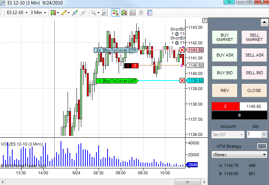Decrease quantity with down stepper arrow
This screenshot has width=269, height=185.
(x=264, y=136)
